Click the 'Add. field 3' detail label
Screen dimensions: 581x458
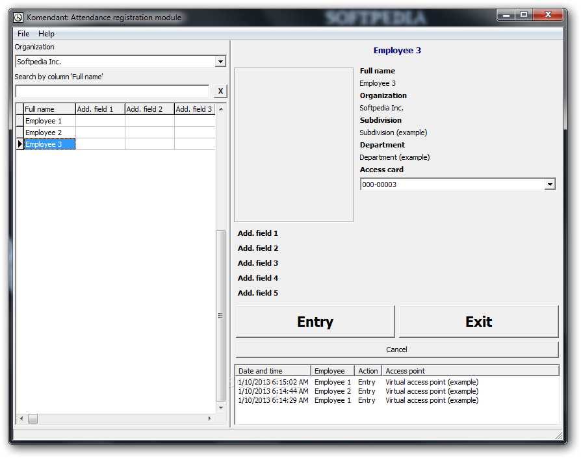click(258, 263)
